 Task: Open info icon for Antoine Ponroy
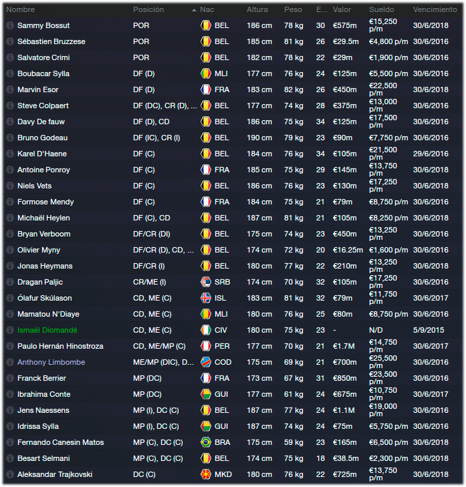pyautogui.click(x=10, y=170)
